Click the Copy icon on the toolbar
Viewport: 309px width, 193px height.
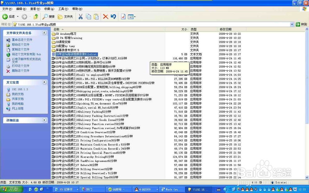tap(88, 17)
